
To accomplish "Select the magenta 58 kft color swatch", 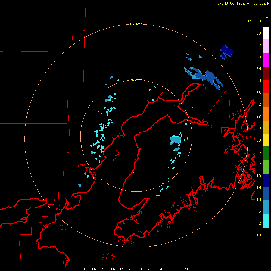I will coord(266,60).
